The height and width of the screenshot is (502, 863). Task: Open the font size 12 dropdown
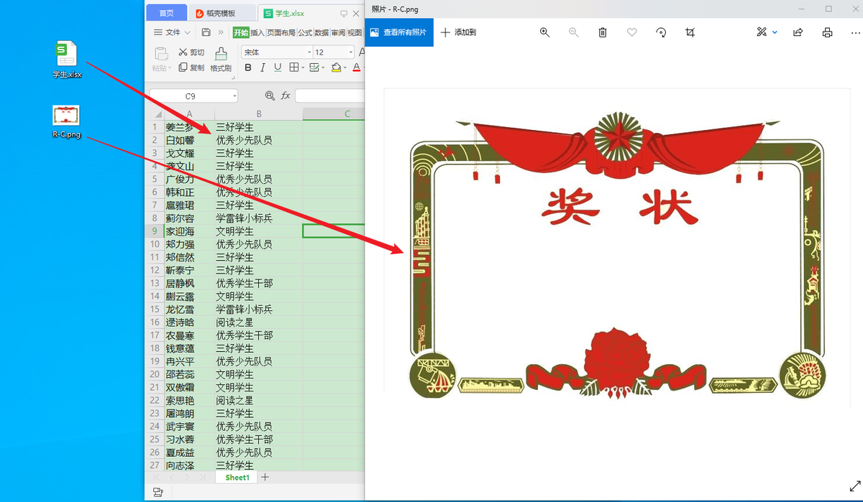tap(351, 52)
